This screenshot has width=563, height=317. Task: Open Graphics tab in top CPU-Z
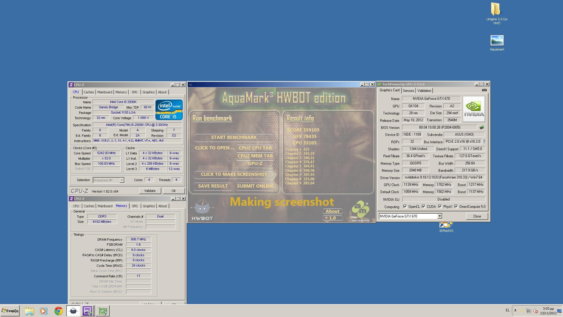[148, 92]
